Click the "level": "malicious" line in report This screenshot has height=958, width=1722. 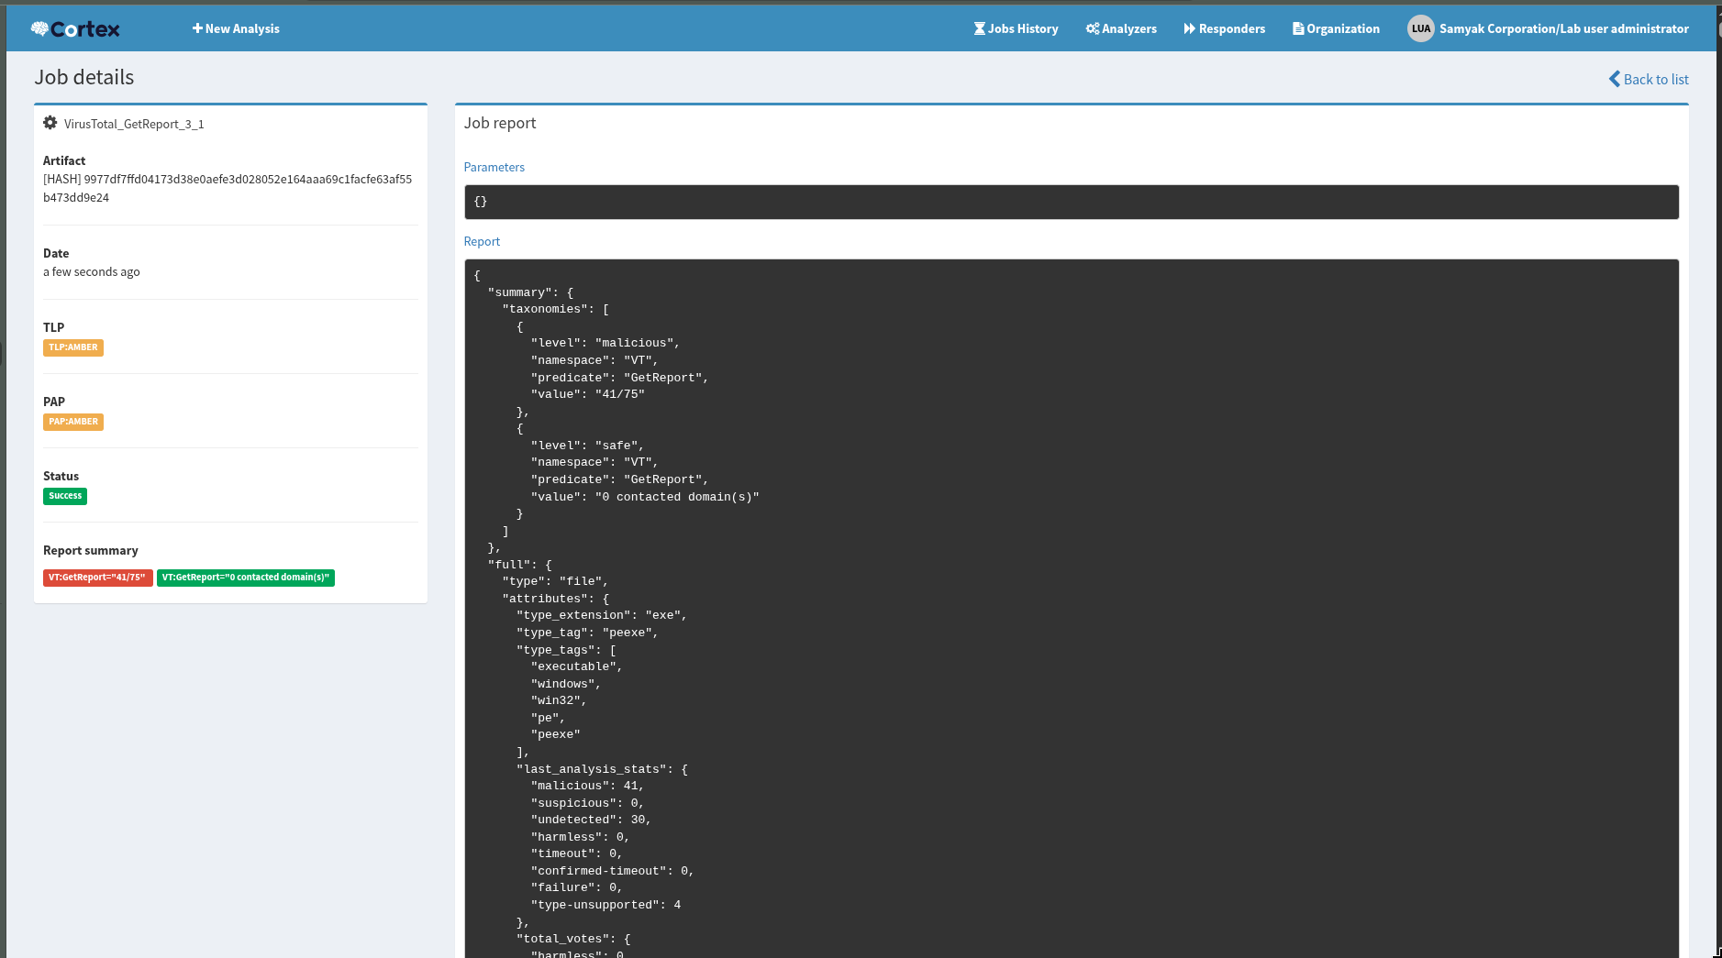pos(605,343)
